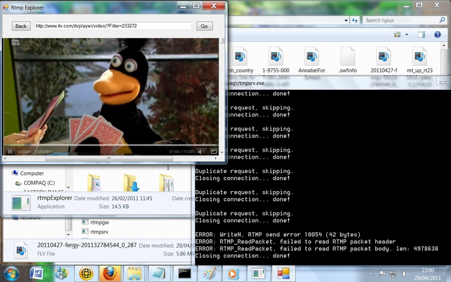Click the rtmpExplorer application icon in details pane
Image resolution: width=451 pixels, height=282 pixels.
click(21, 202)
